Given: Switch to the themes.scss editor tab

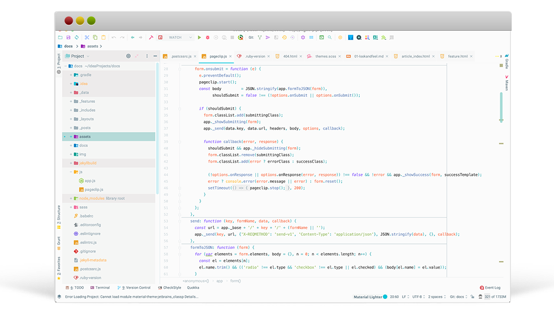Looking at the screenshot, I should 324,56.
